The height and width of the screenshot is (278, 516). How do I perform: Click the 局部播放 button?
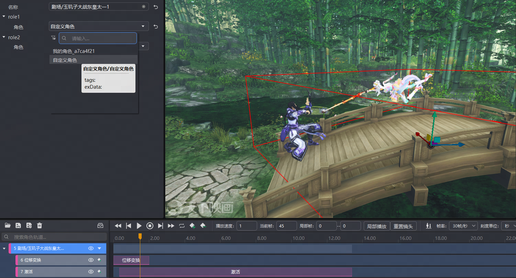coord(377,226)
